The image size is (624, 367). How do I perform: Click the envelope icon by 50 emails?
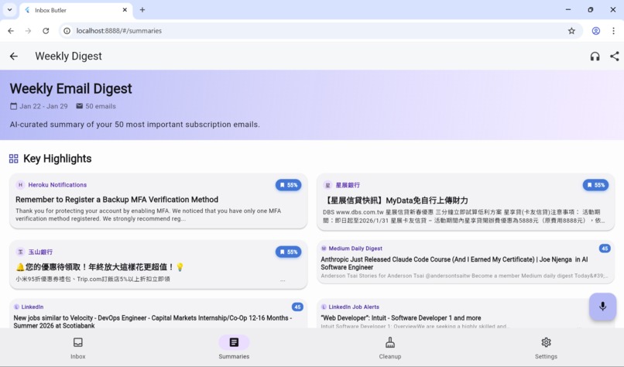(x=80, y=106)
